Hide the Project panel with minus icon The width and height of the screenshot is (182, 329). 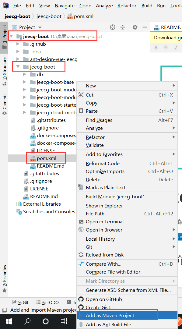pos(145,27)
